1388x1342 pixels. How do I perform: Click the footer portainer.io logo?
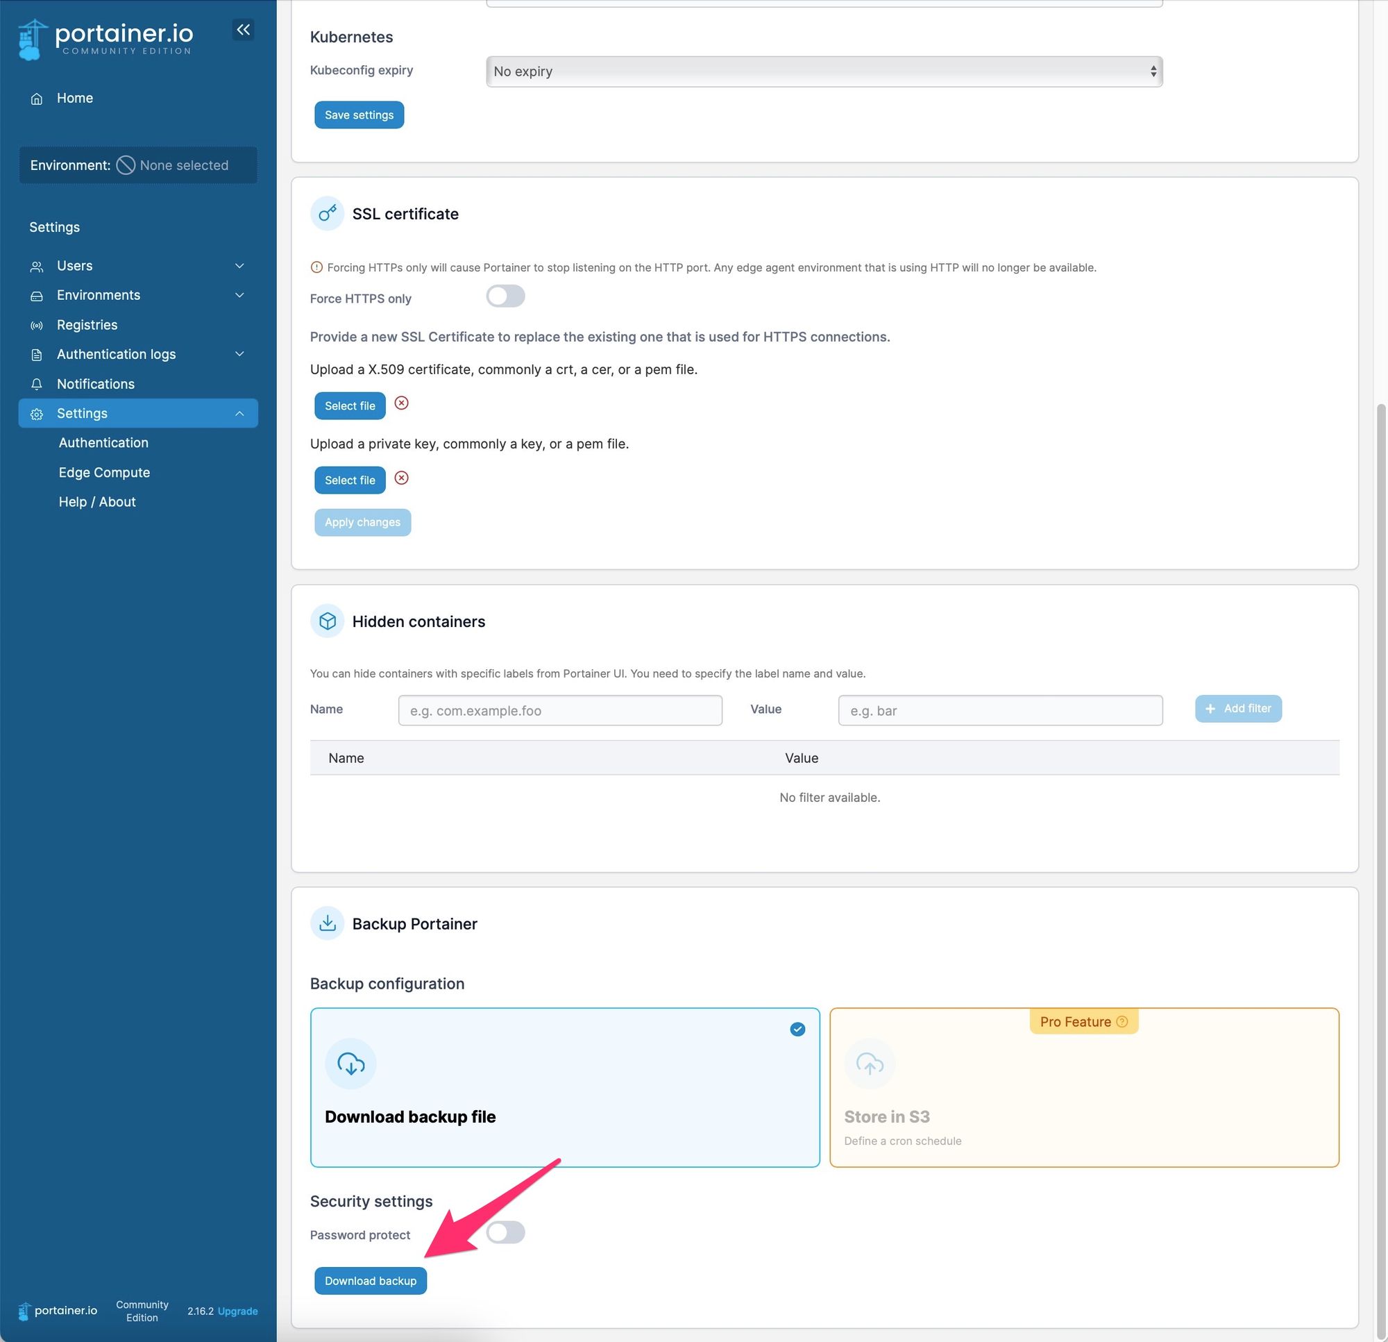[x=58, y=1310]
